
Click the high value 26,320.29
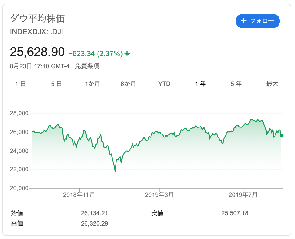click(x=94, y=223)
